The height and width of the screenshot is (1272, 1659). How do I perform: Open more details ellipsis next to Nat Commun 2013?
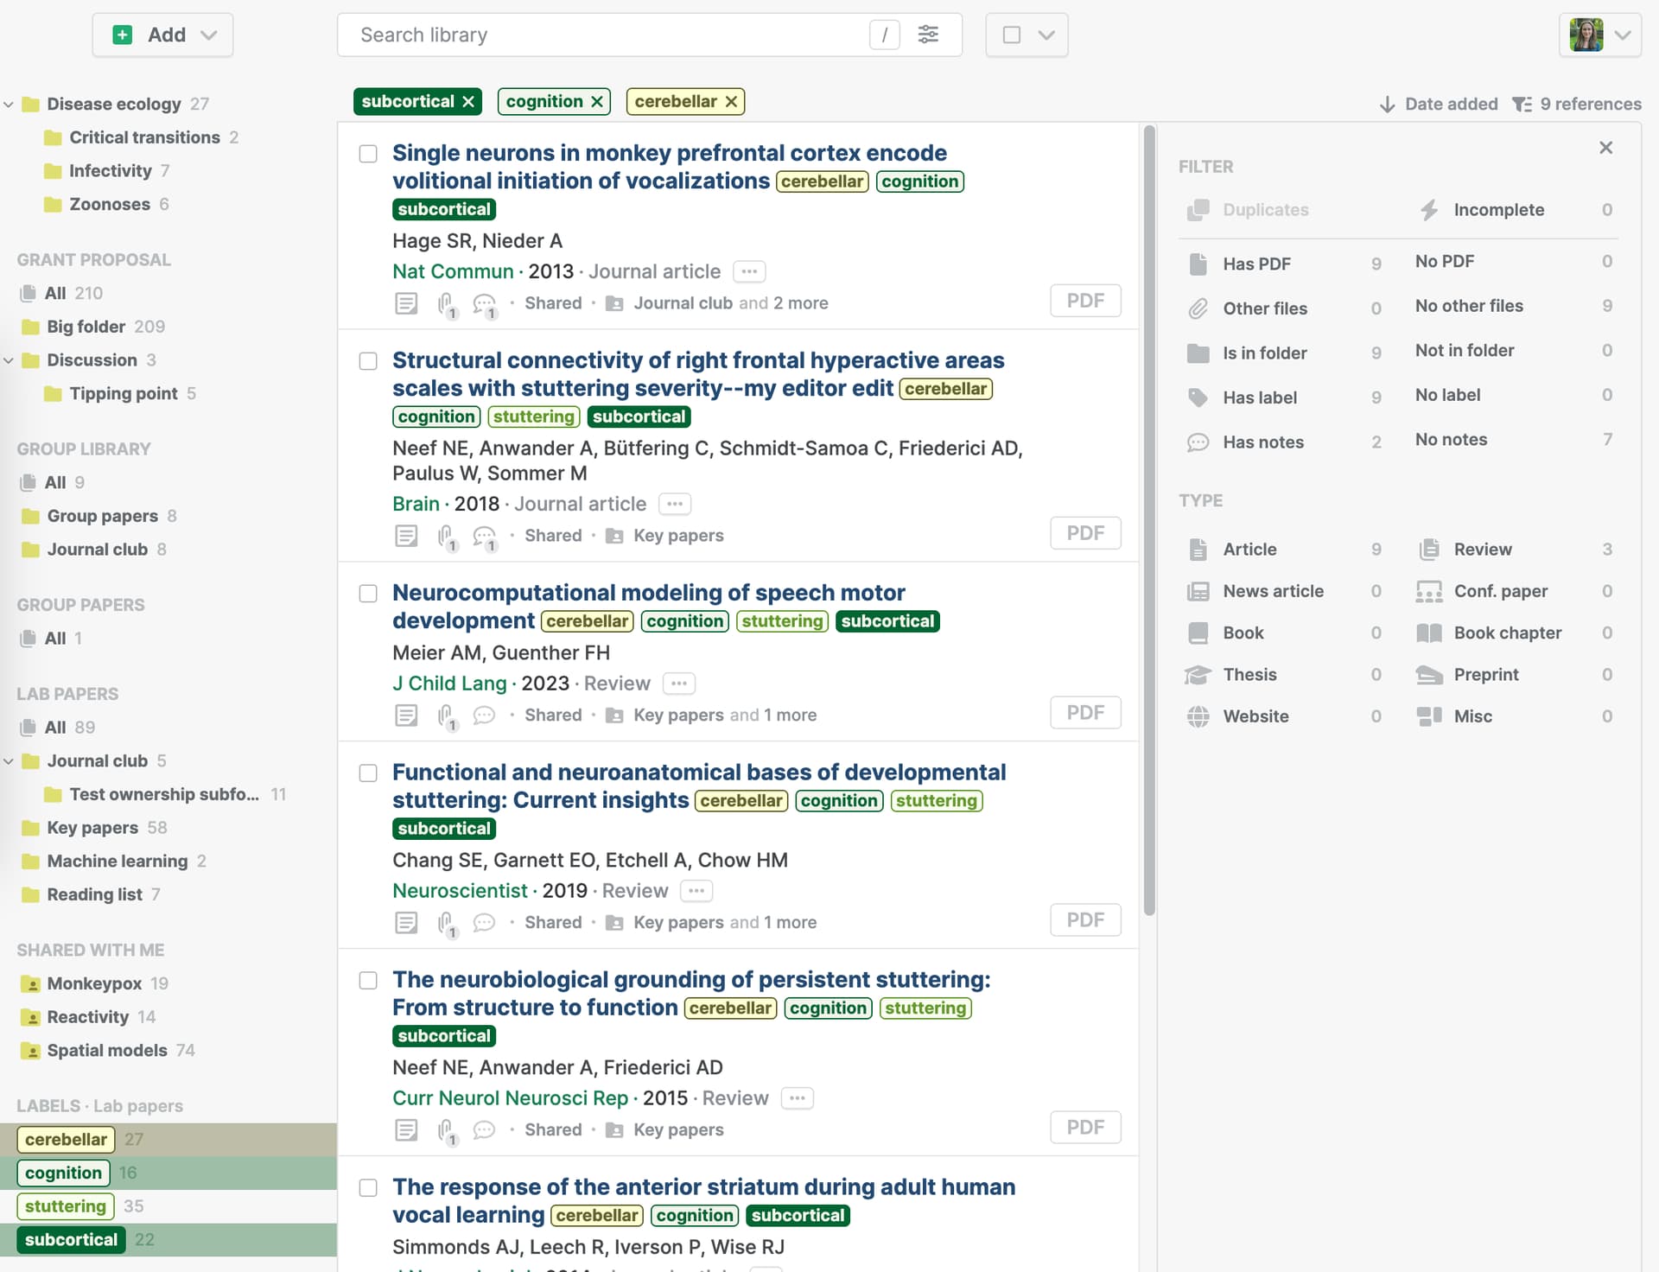(x=749, y=271)
